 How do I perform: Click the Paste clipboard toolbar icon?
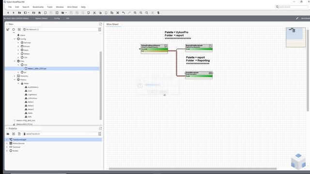tap(106, 13)
